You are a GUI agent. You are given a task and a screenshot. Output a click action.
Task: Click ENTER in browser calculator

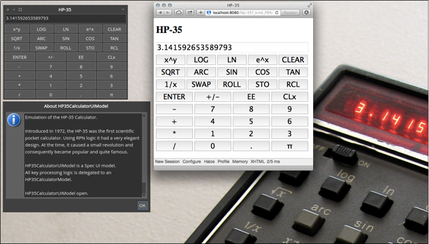(x=174, y=97)
